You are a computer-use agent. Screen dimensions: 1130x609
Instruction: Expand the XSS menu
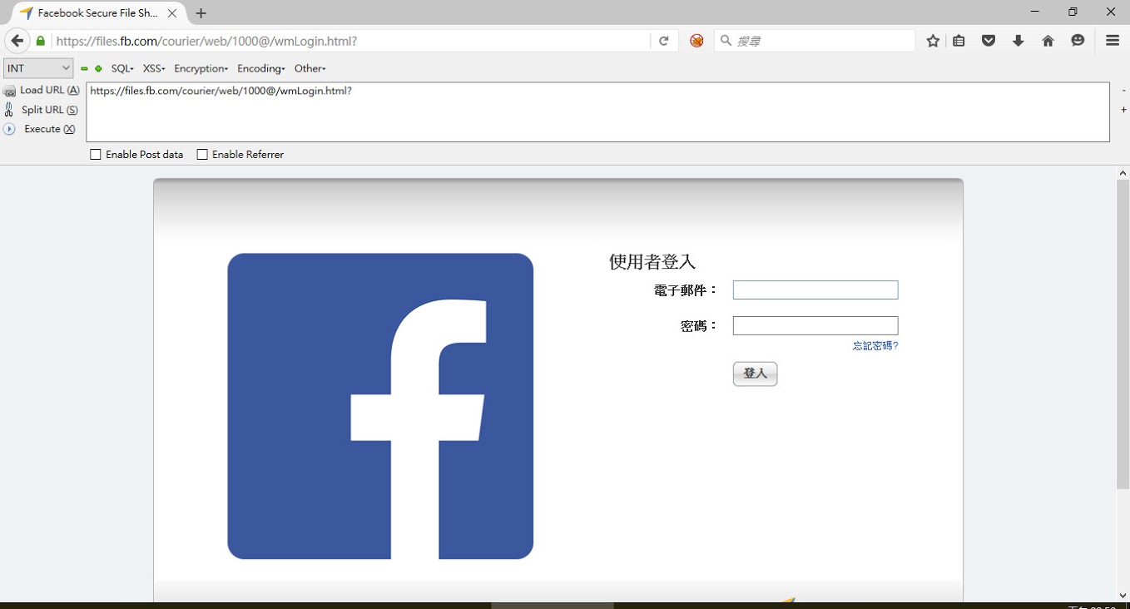pyautogui.click(x=154, y=68)
